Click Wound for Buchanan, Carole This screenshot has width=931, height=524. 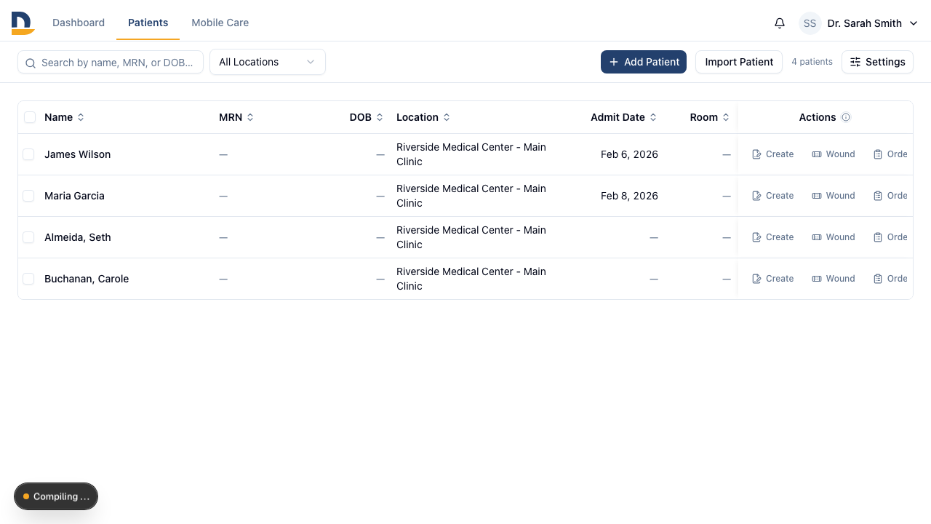click(834, 279)
